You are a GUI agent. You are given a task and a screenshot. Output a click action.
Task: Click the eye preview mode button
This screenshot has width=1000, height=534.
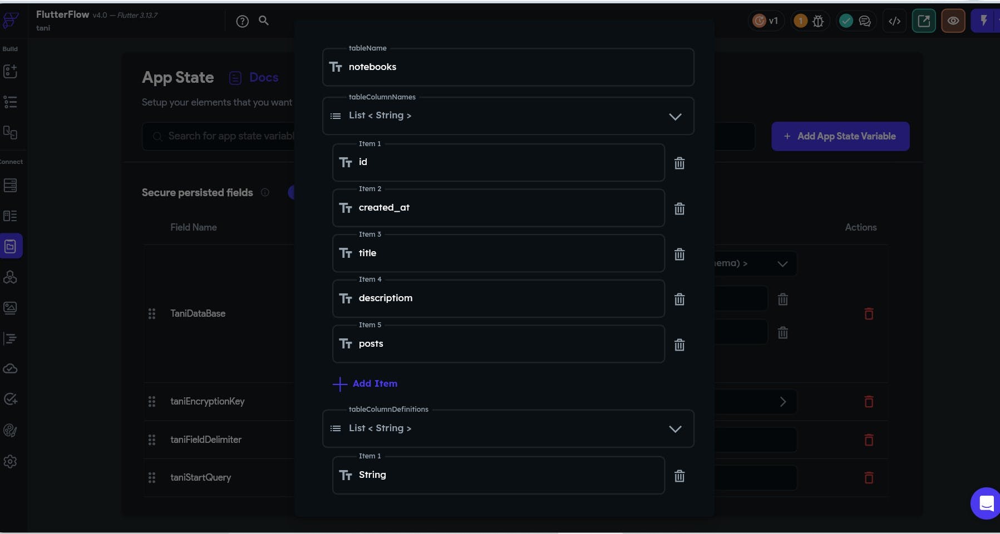click(x=953, y=21)
